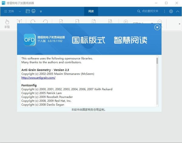Screen dimensions: 182x143
Task: Open the antigrain.com hyperlink
Action: [38, 78]
